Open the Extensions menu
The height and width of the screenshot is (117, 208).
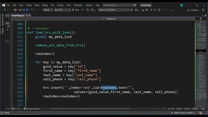(x=78, y=5)
